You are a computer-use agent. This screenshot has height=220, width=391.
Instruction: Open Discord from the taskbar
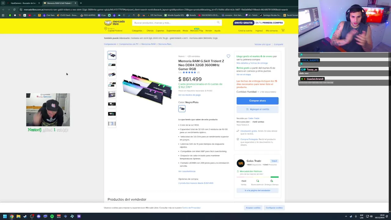(x=38, y=216)
